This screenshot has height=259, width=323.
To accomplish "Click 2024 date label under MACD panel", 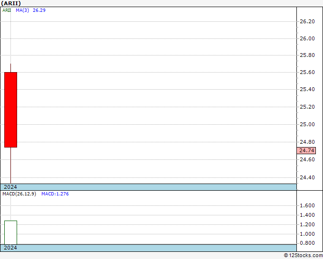I will pos(10,248).
